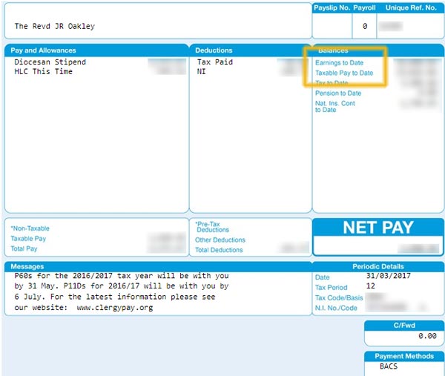Click the 'Payment Methods' header
Image resolution: width=445 pixels, height=376 pixels.
tap(404, 356)
